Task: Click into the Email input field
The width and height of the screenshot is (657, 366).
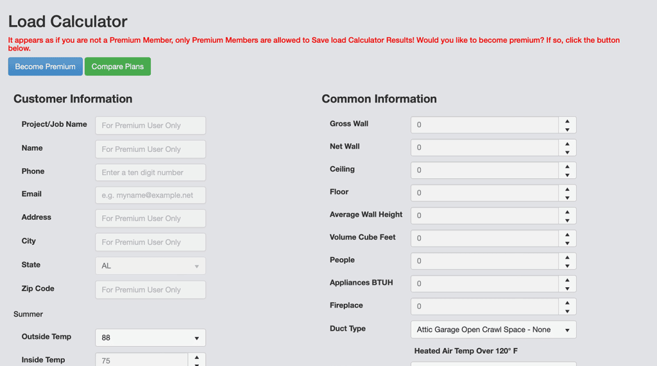Action: click(150, 195)
